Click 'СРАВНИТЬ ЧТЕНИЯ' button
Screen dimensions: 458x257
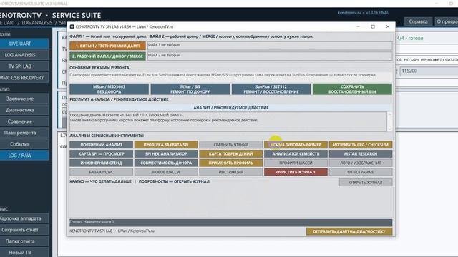tap(230, 144)
